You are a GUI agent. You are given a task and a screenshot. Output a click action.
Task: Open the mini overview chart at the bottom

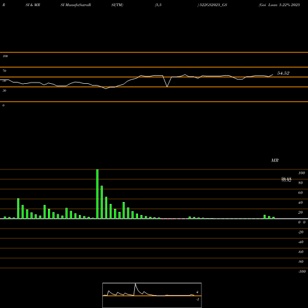(152, 295)
